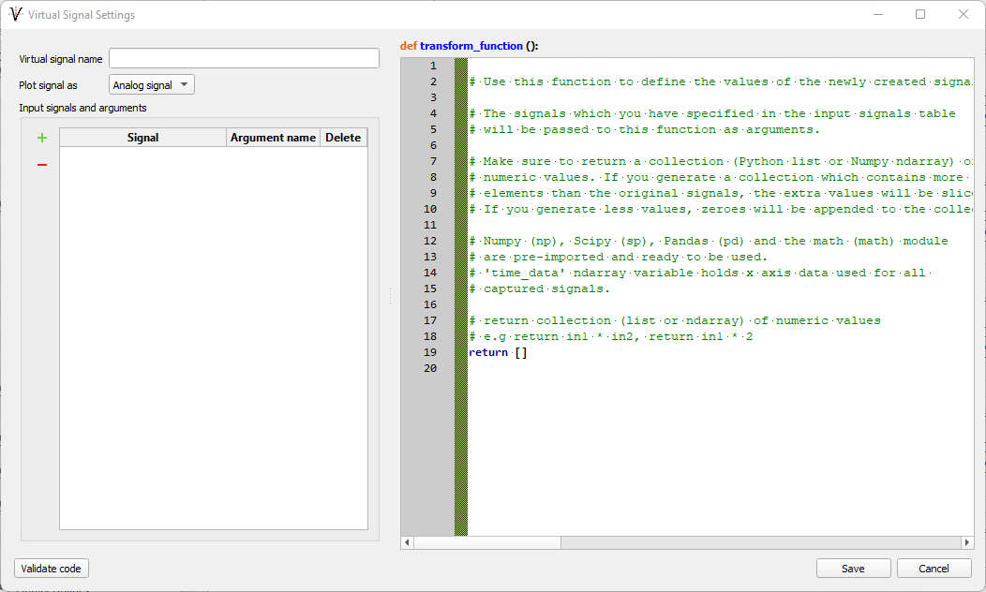Click the red minus remove signal icon
The height and width of the screenshot is (592, 986).
41,165
